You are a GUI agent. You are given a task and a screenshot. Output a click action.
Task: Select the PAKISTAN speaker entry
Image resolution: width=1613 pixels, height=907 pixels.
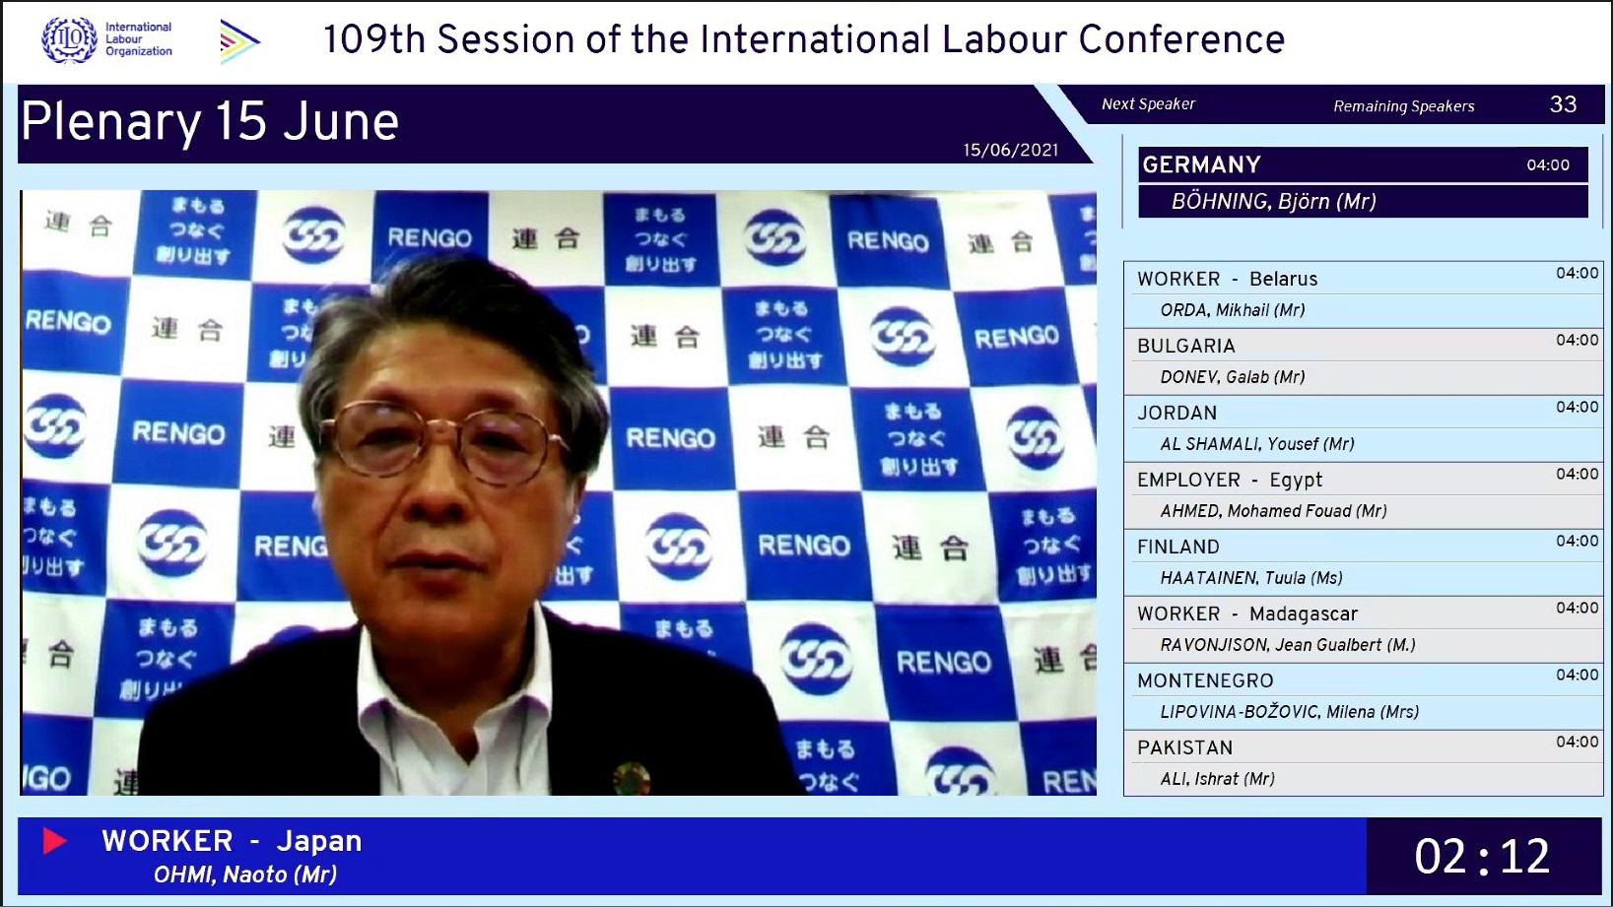(1363, 763)
